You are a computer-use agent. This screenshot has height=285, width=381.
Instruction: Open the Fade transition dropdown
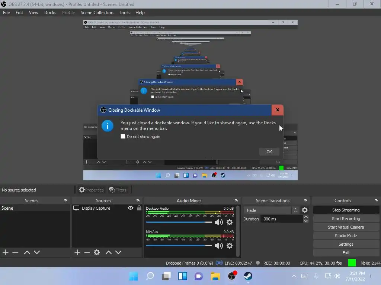click(x=271, y=210)
